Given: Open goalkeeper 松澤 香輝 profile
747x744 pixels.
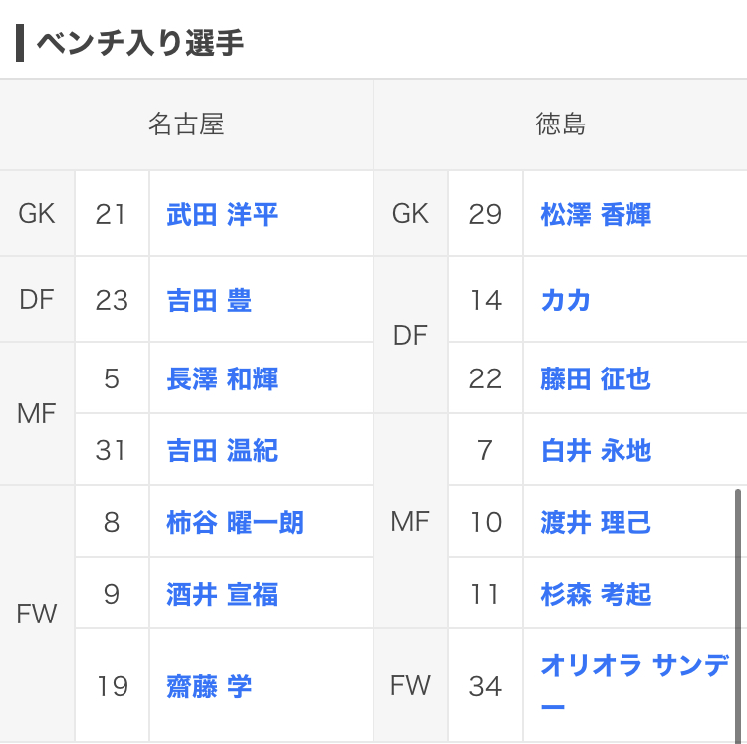Looking at the screenshot, I should point(596,214).
